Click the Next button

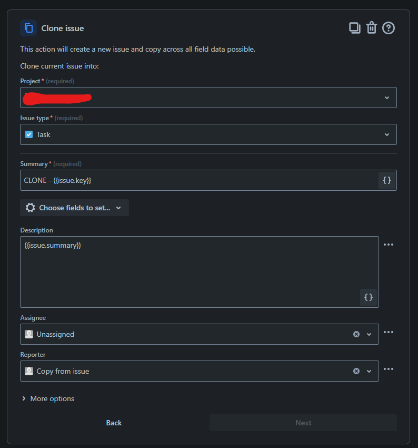303,422
